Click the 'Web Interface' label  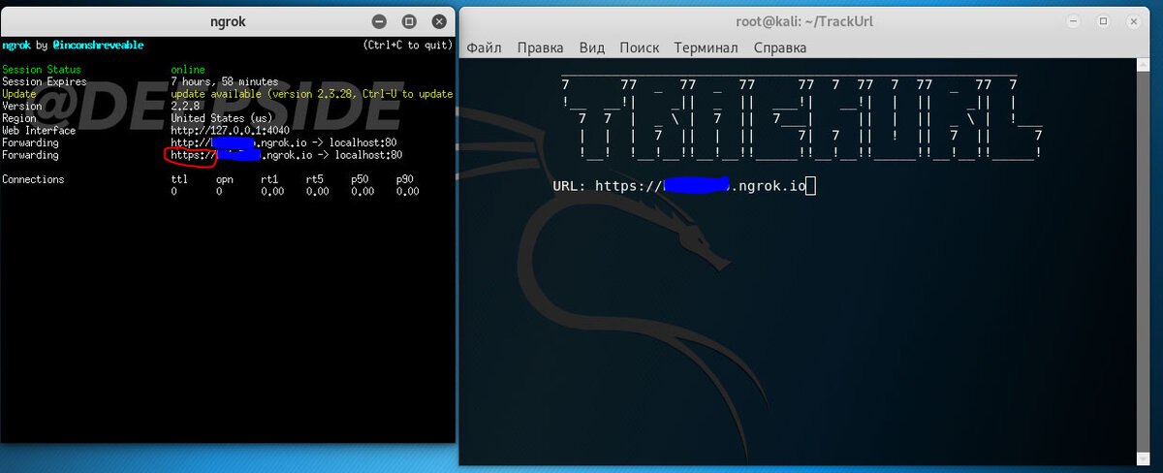tap(39, 131)
